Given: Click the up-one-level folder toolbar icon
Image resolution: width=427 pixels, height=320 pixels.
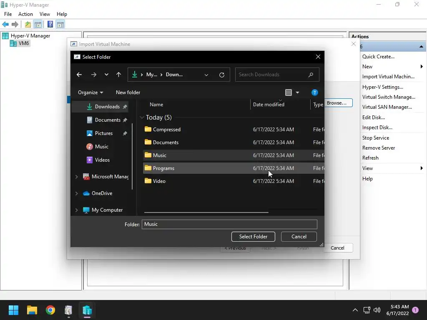Looking at the screenshot, I should (x=28, y=25).
